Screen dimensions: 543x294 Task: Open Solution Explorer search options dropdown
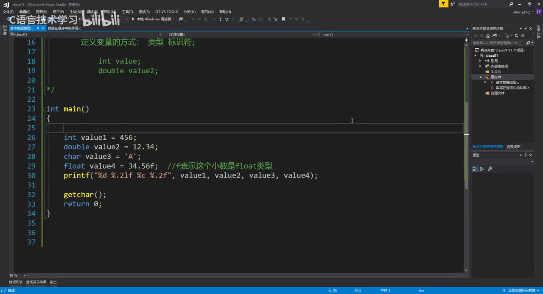[532, 43]
